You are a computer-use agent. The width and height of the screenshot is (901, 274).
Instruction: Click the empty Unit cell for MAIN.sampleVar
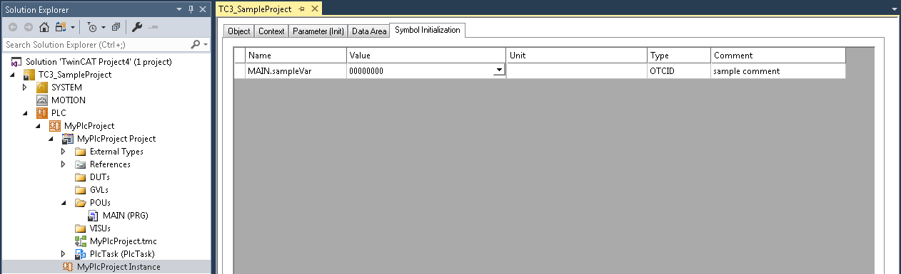click(x=577, y=71)
